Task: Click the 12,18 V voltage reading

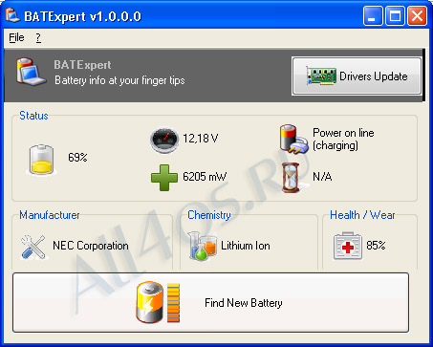Action: coord(201,139)
